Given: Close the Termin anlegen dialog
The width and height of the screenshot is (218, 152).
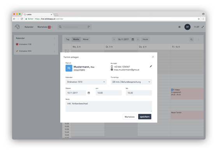Looking at the screenshot, I should click(153, 57).
